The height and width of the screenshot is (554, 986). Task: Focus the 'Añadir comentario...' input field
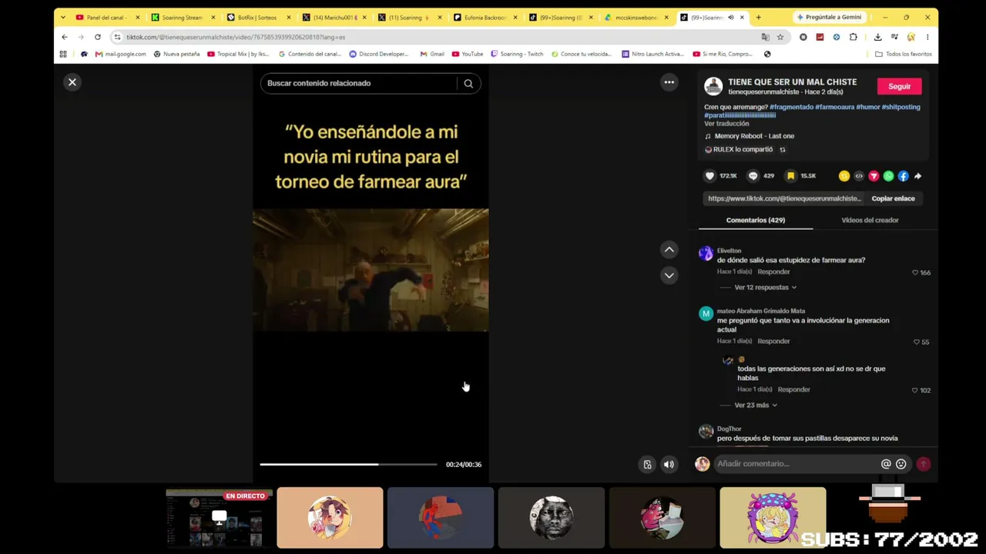(x=797, y=464)
